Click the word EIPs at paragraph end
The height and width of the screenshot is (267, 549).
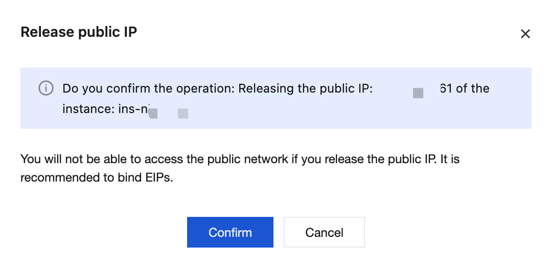coord(159,177)
